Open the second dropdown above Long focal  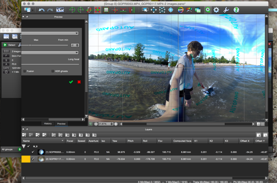(x=50, y=53)
